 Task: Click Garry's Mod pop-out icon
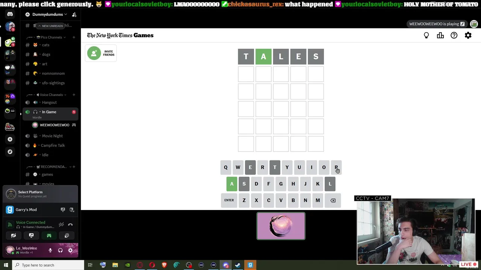72,210
